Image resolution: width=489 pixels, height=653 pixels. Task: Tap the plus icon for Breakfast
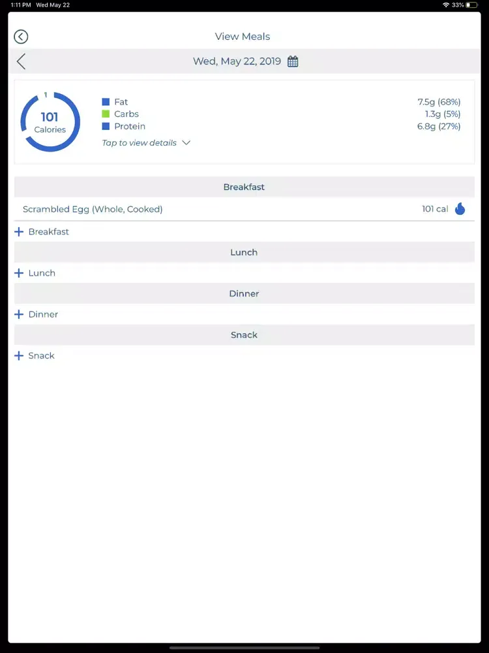pyautogui.click(x=19, y=232)
